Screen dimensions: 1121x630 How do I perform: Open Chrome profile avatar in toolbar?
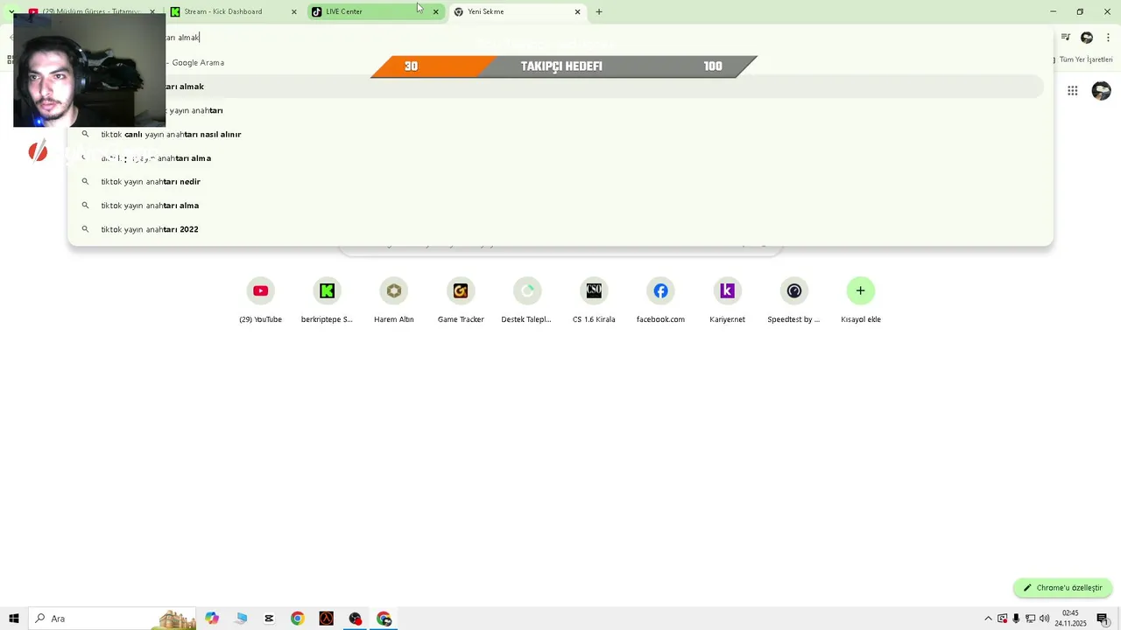point(1087,38)
